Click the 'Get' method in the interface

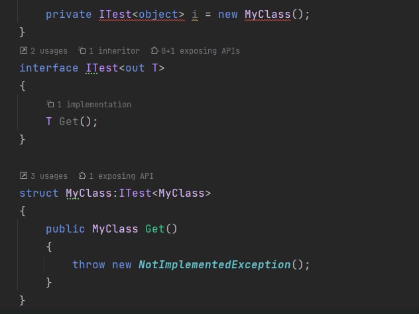click(69, 122)
